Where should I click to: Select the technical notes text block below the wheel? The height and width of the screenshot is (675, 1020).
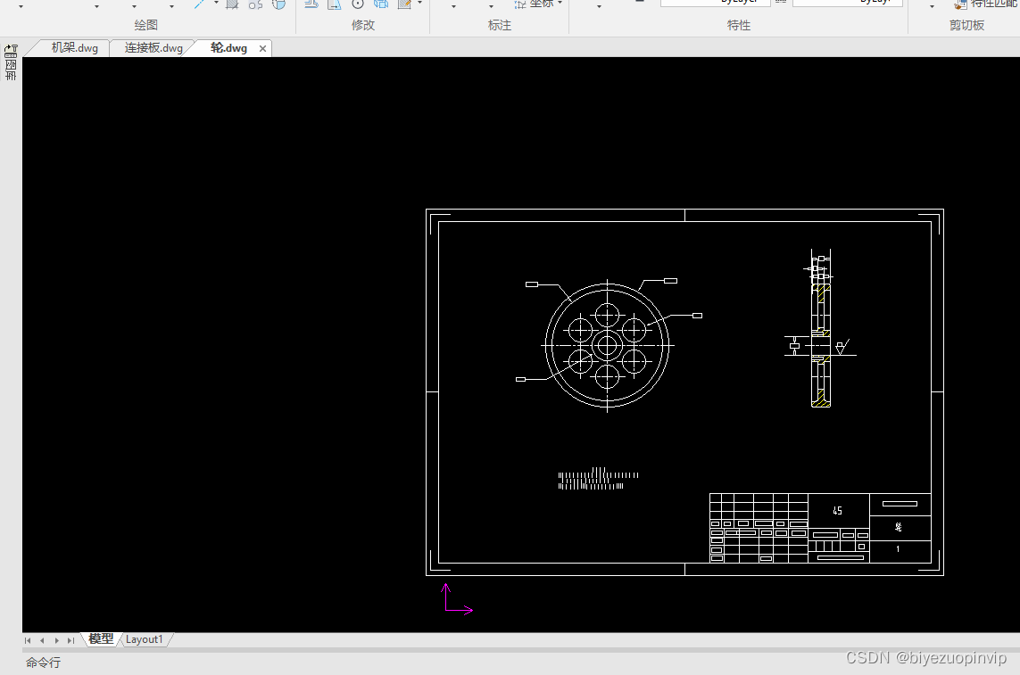click(598, 479)
